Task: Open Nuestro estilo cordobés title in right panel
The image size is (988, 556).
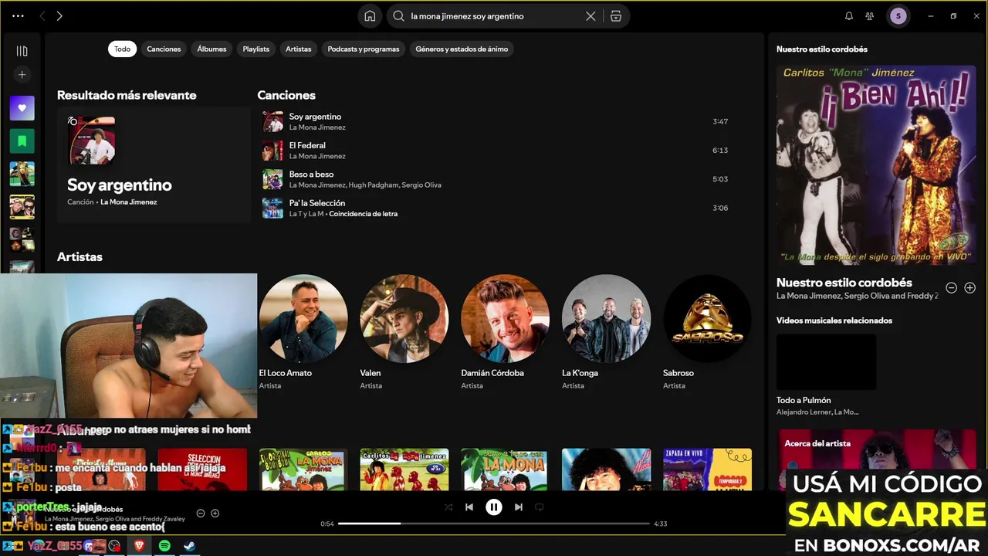Action: pyautogui.click(x=844, y=283)
